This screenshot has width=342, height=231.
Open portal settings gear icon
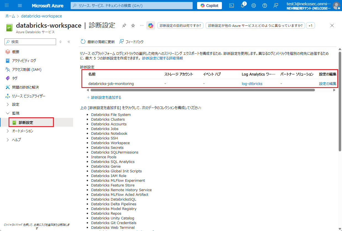point(254,6)
